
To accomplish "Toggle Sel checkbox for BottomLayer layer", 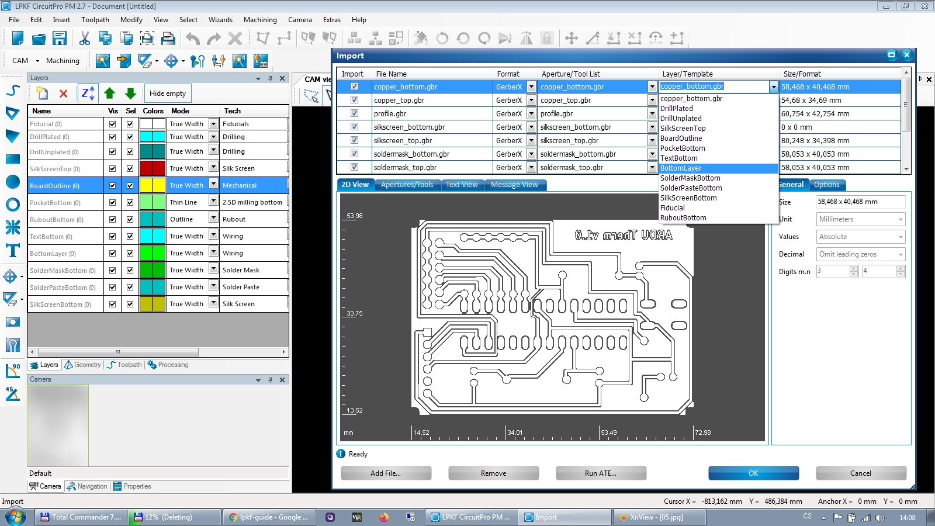I will pos(130,254).
